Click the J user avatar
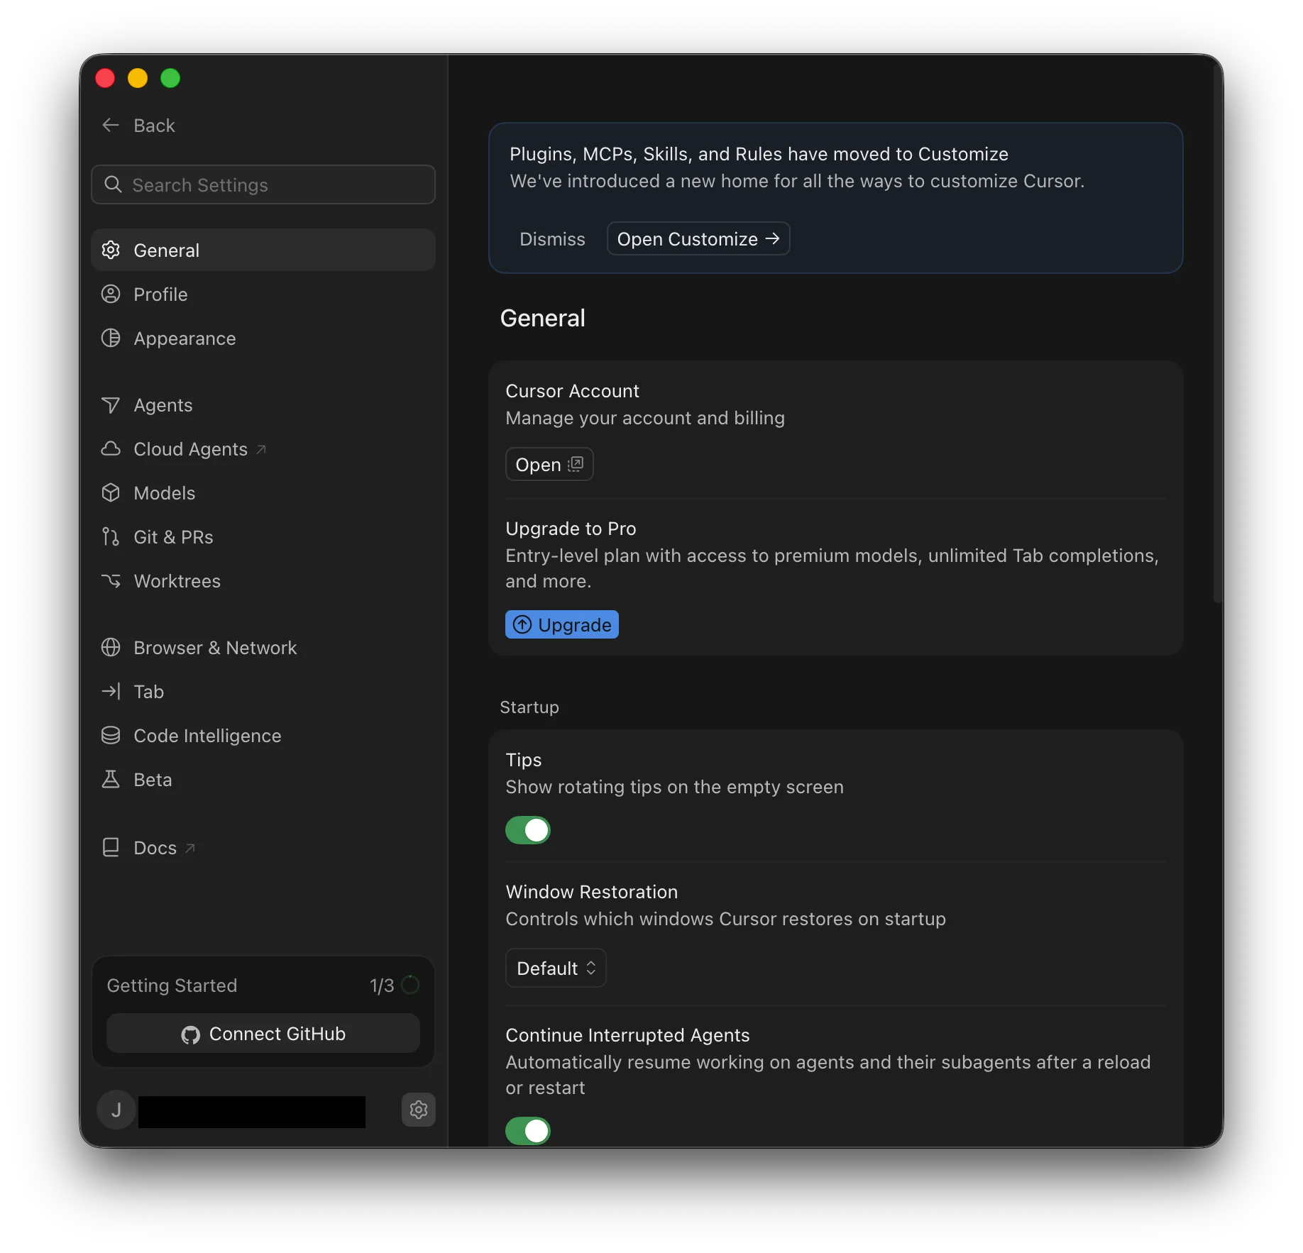This screenshot has height=1253, width=1303. click(x=116, y=1110)
